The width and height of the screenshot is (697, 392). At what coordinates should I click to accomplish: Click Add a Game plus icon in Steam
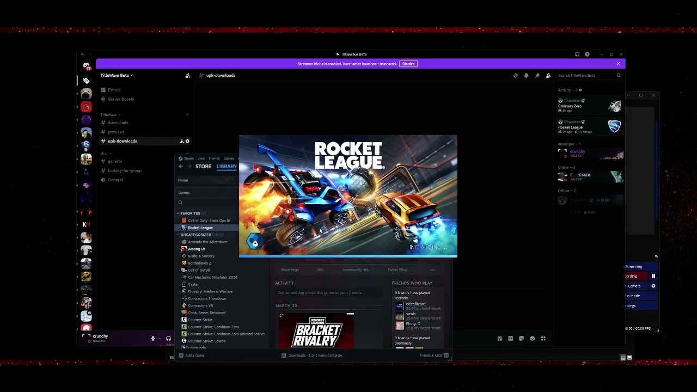click(181, 356)
